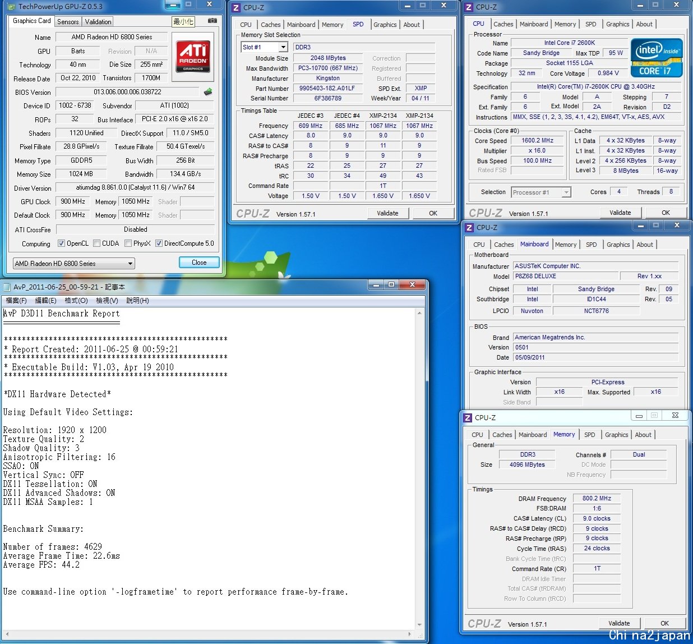The image size is (693, 644).
Task: Open the CPU tab in the Motherboard window
Action: (479, 245)
